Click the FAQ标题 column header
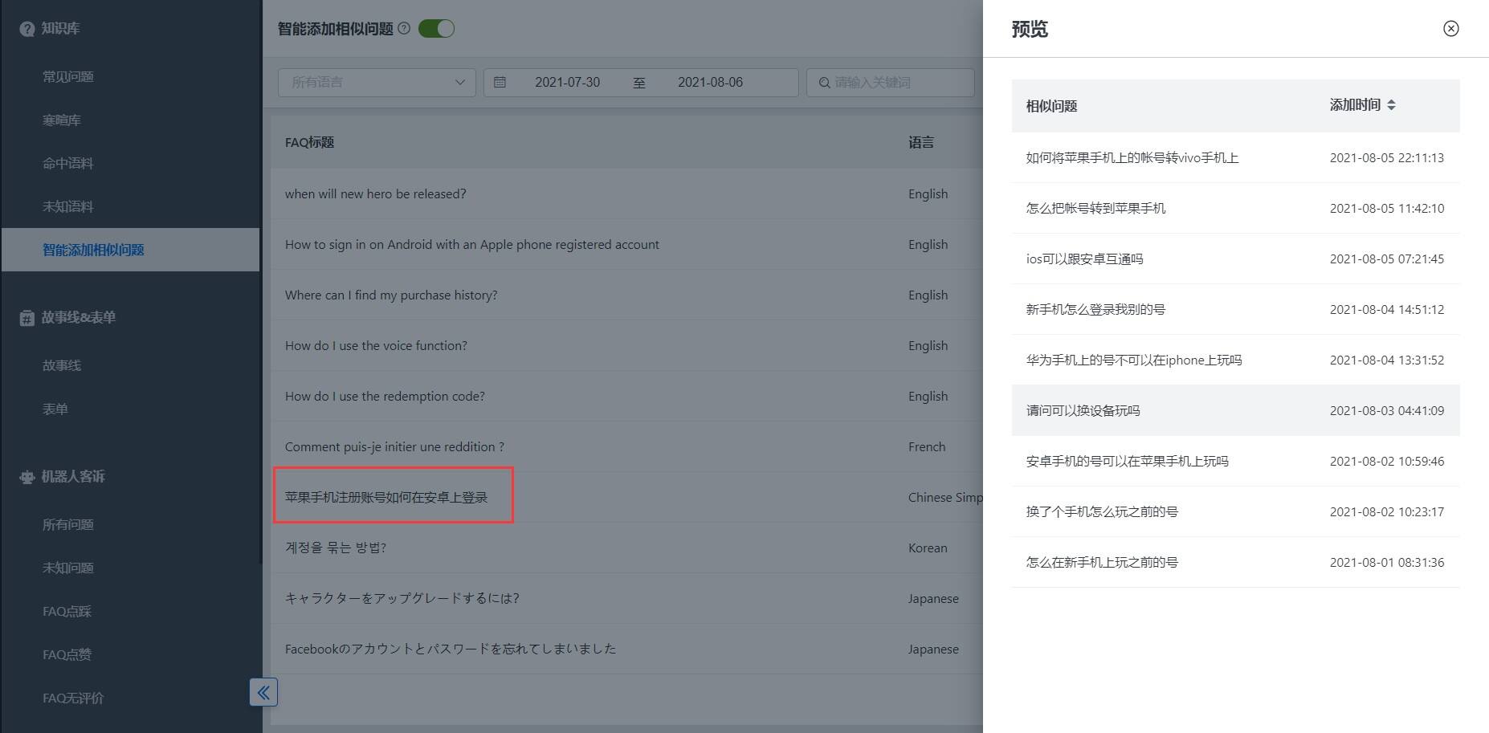1489x733 pixels. [309, 143]
